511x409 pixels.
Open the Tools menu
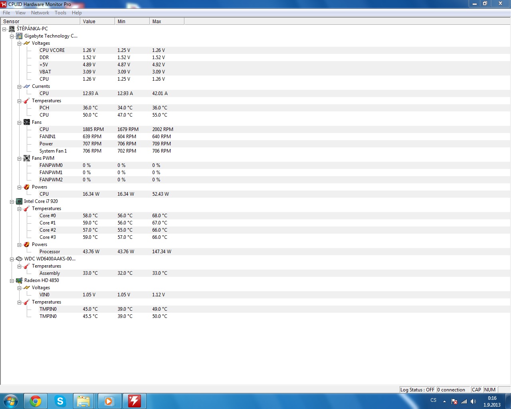point(61,13)
